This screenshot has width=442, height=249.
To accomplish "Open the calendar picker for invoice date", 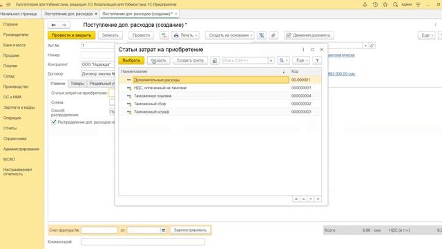I will (163, 230).
